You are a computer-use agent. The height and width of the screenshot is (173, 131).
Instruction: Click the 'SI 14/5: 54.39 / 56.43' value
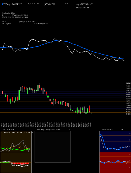coord(20,15)
